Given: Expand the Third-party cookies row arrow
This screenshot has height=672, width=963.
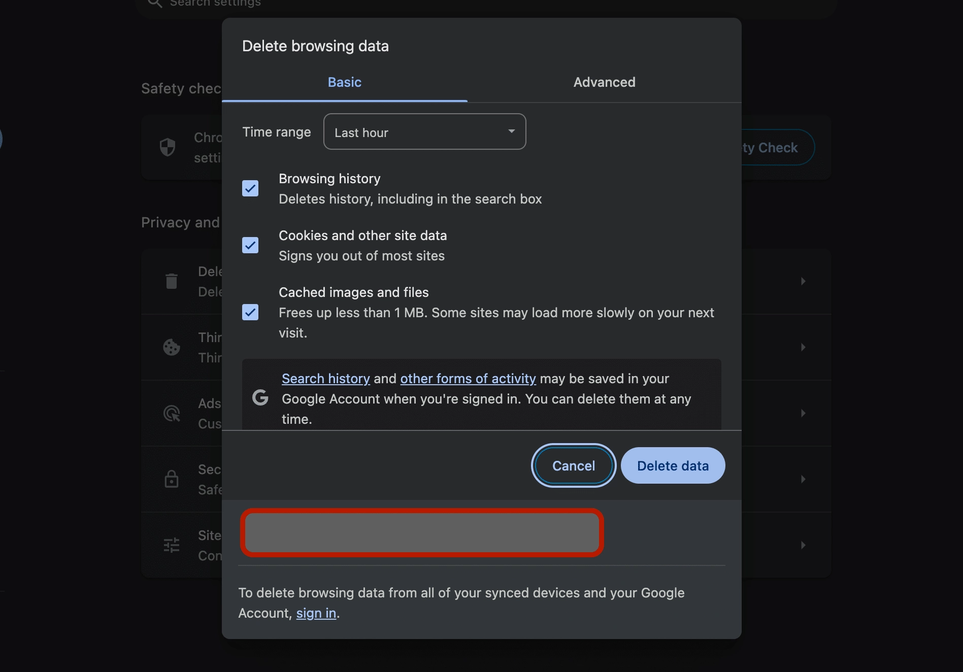Looking at the screenshot, I should (x=803, y=347).
